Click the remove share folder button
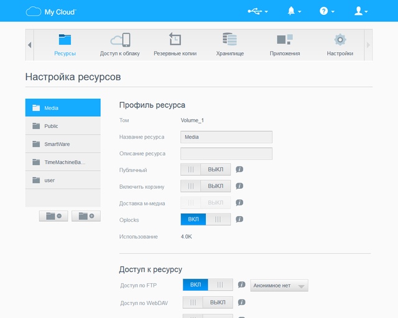 (x=53, y=216)
